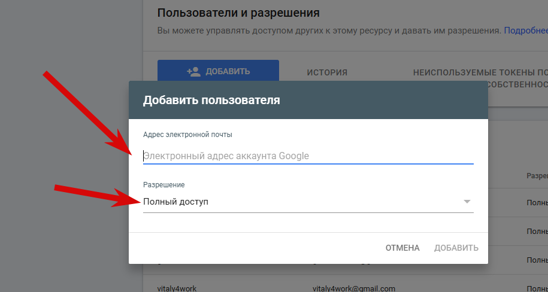Click the Добавить пользователя dialog header

click(x=308, y=100)
